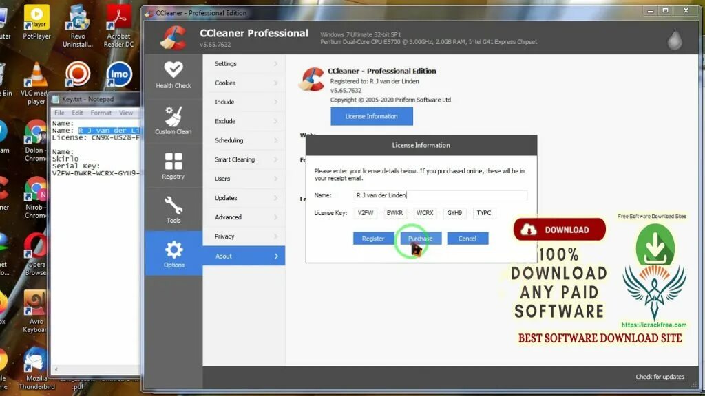Click the Registered to R J van der Linden text
The width and height of the screenshot is (705, 396).
(x=374, y=81)
